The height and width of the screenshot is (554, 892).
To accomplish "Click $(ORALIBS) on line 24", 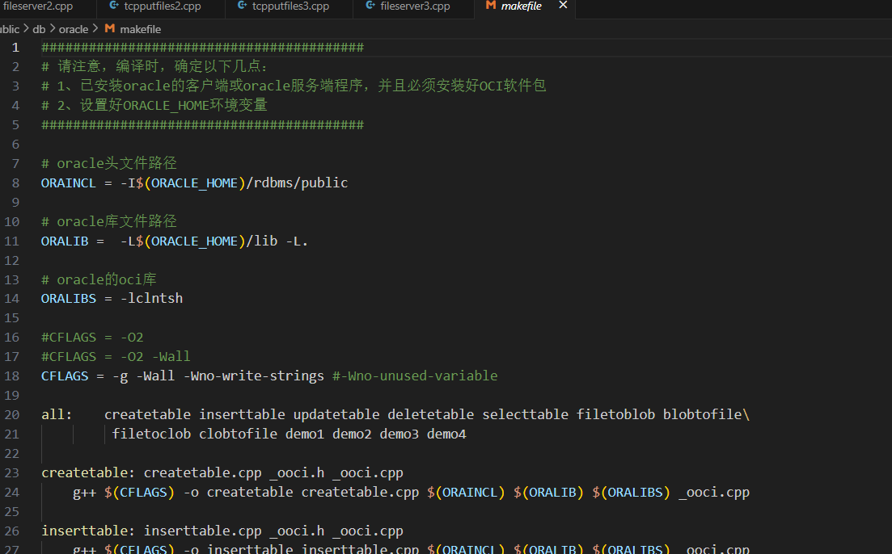I will pyautogui.click(x=631, y=492).
